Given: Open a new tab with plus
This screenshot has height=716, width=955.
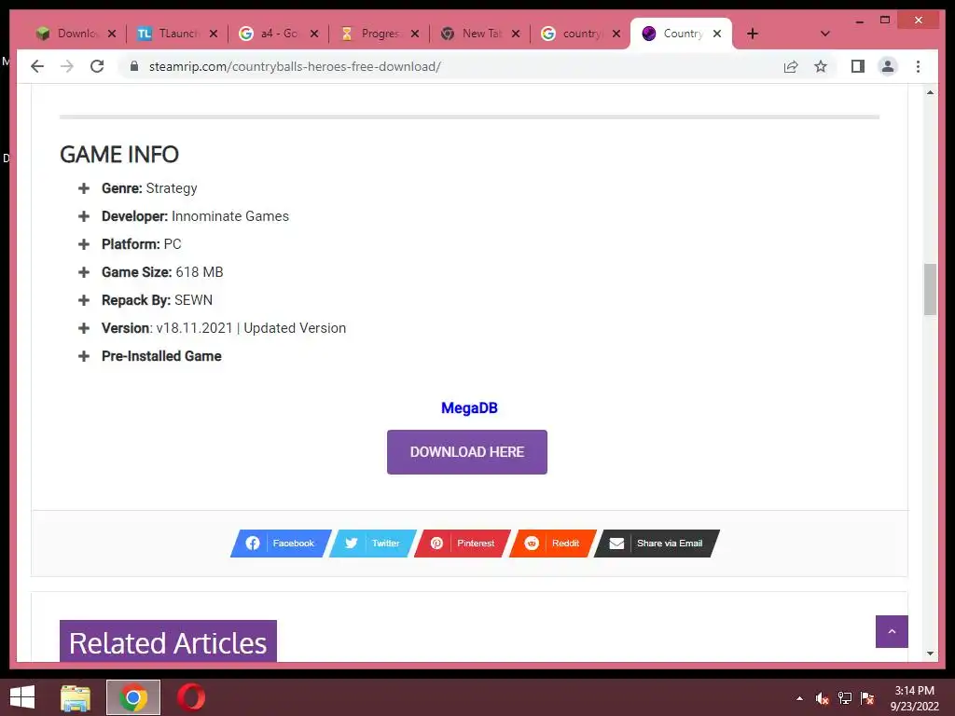Looking at the screenshot, I should [x=753, y=34].
